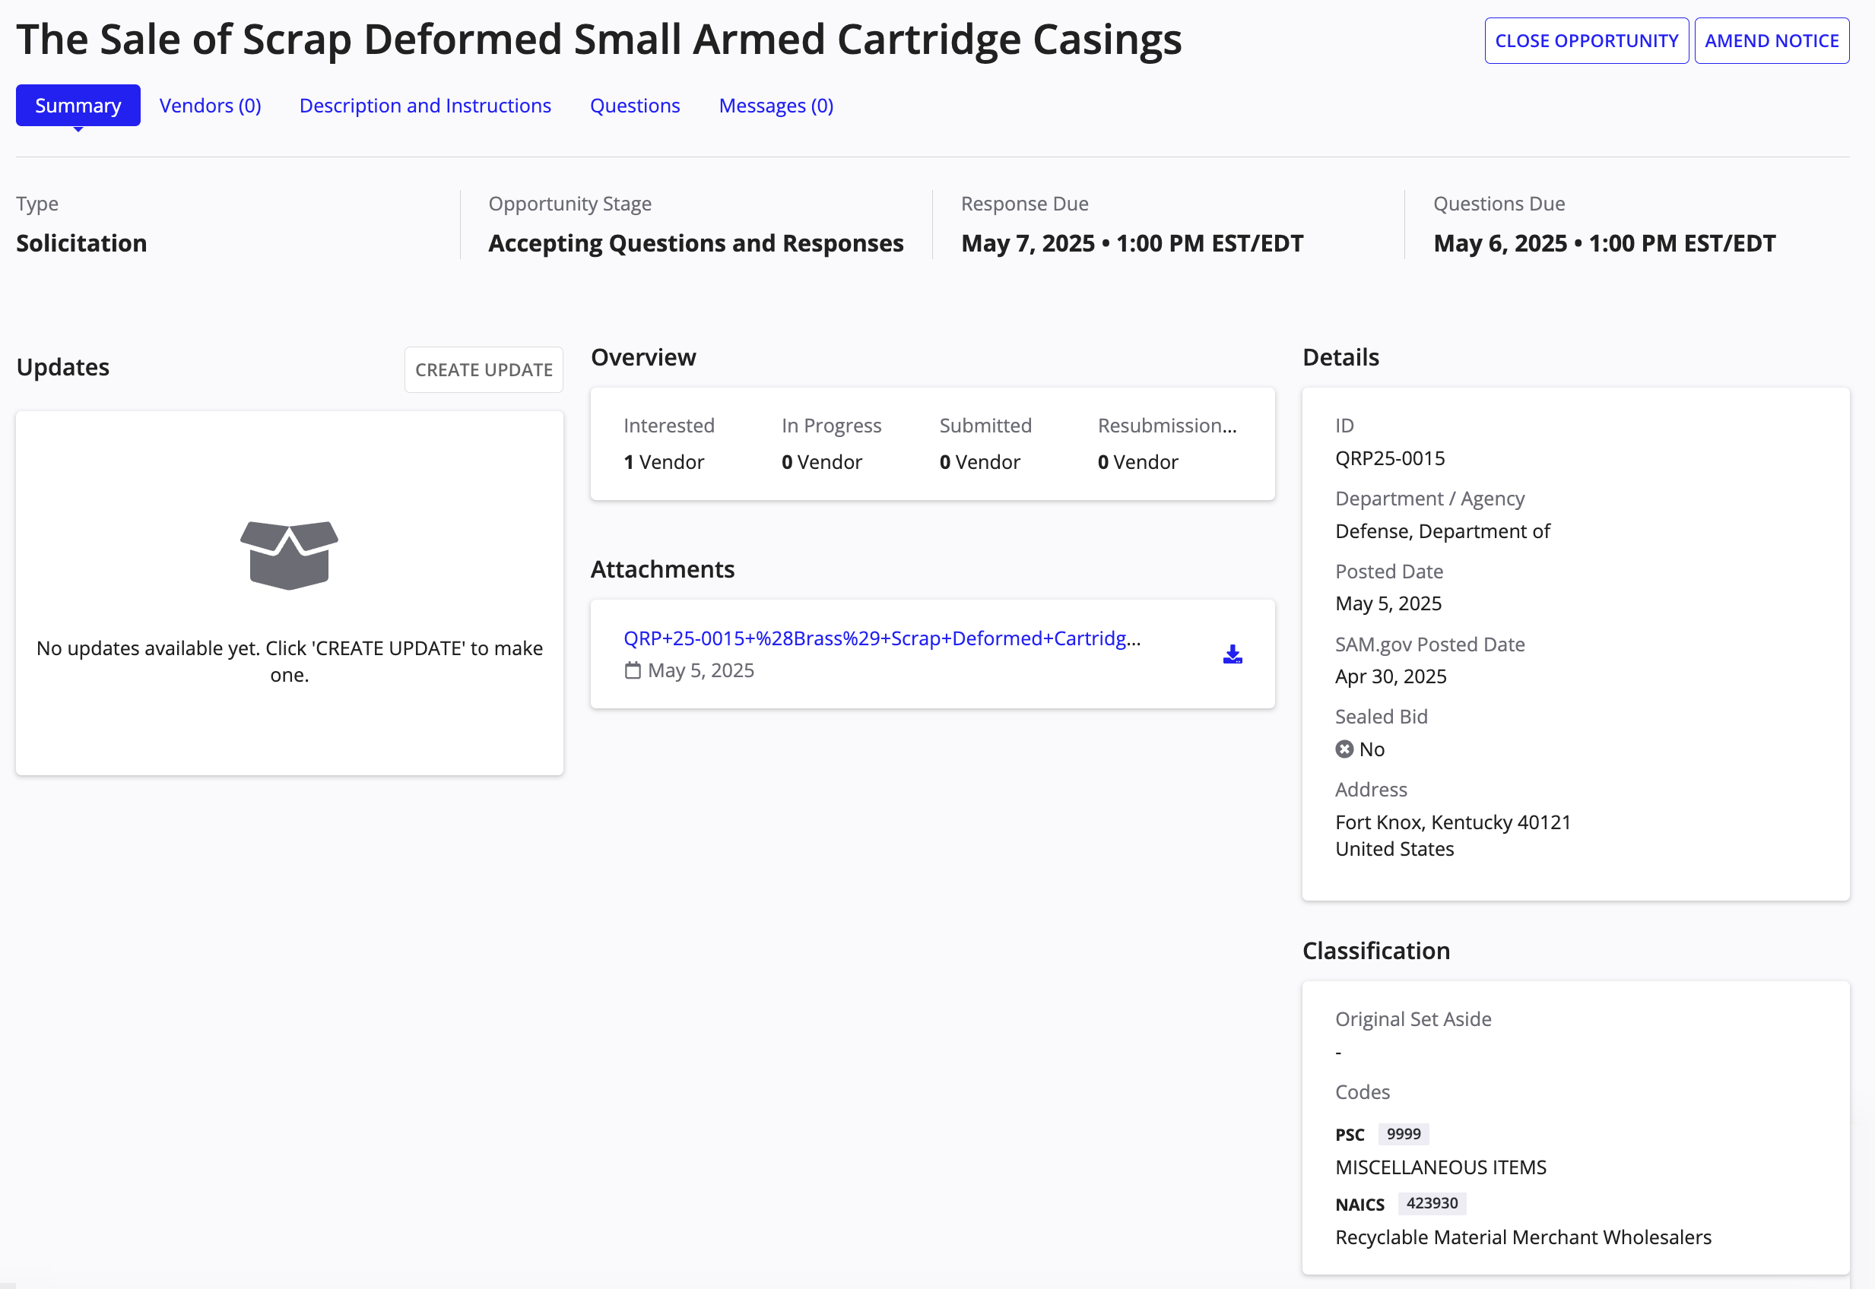
Task: Click 'Recyclable Material Merchant Wholesalers' text
Action: pos(1523,1237)
